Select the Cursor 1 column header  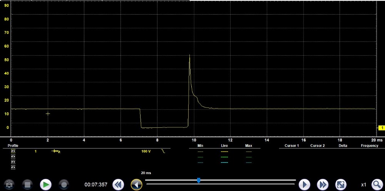(291, 146)
